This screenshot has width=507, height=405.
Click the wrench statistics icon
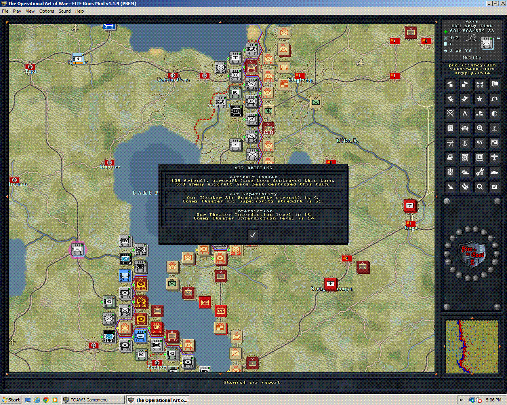pyautogui.click(x=479, y=172)
